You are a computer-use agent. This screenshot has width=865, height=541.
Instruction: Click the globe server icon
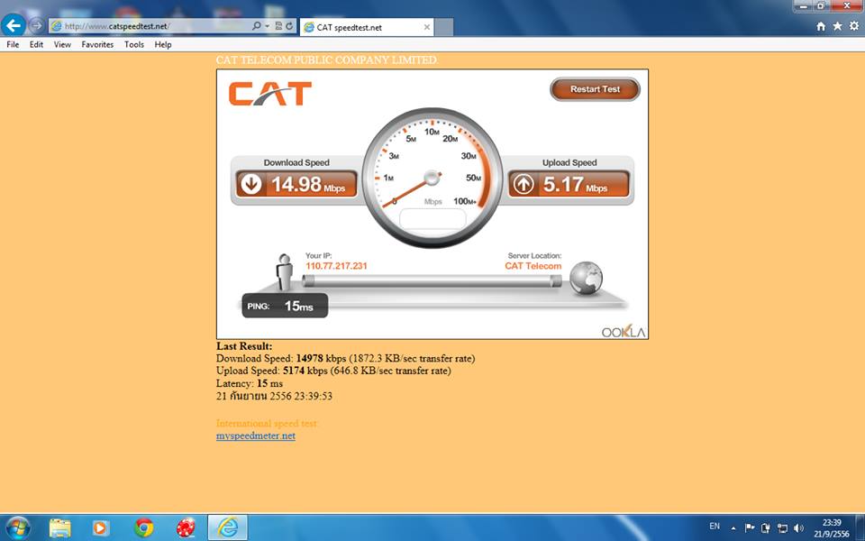point(586,278)
